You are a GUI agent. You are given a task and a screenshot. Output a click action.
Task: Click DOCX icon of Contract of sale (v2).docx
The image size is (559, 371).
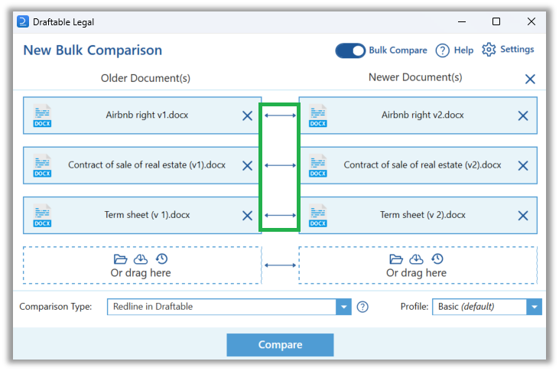tap(317, 165)
